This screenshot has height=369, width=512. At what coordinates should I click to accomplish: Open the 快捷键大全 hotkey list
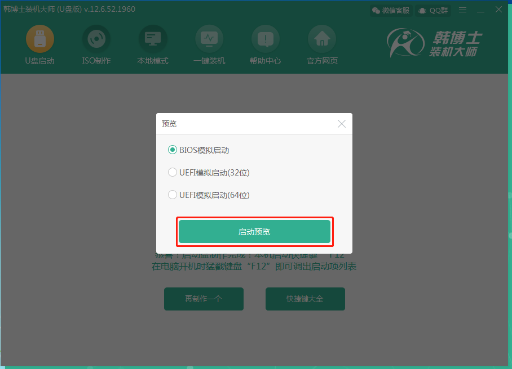pyautogui.click(x=305, y=299)
